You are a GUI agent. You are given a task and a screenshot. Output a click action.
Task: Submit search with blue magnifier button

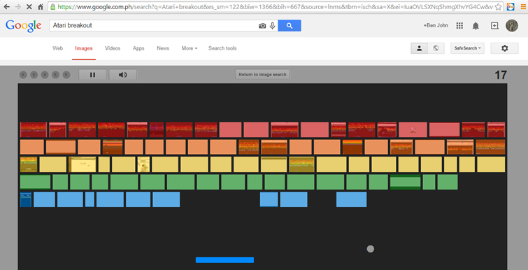(290, 26)
